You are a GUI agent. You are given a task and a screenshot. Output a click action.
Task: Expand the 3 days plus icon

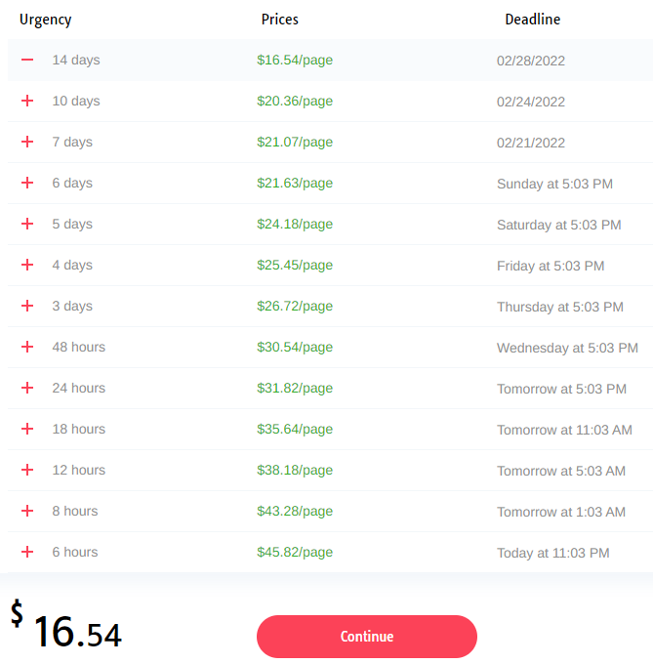click(27, 306)
